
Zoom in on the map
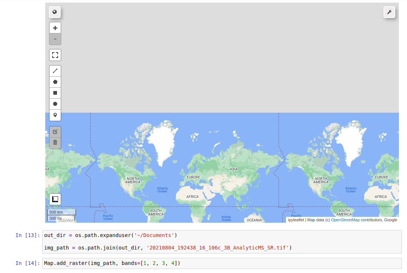tap(55, 28)
